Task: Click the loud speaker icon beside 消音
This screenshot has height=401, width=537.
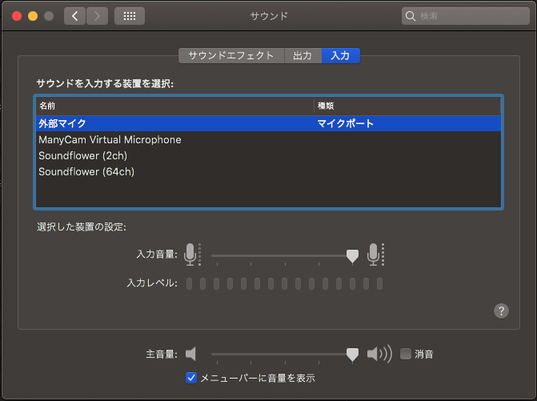Action: (x=379, y=354)
